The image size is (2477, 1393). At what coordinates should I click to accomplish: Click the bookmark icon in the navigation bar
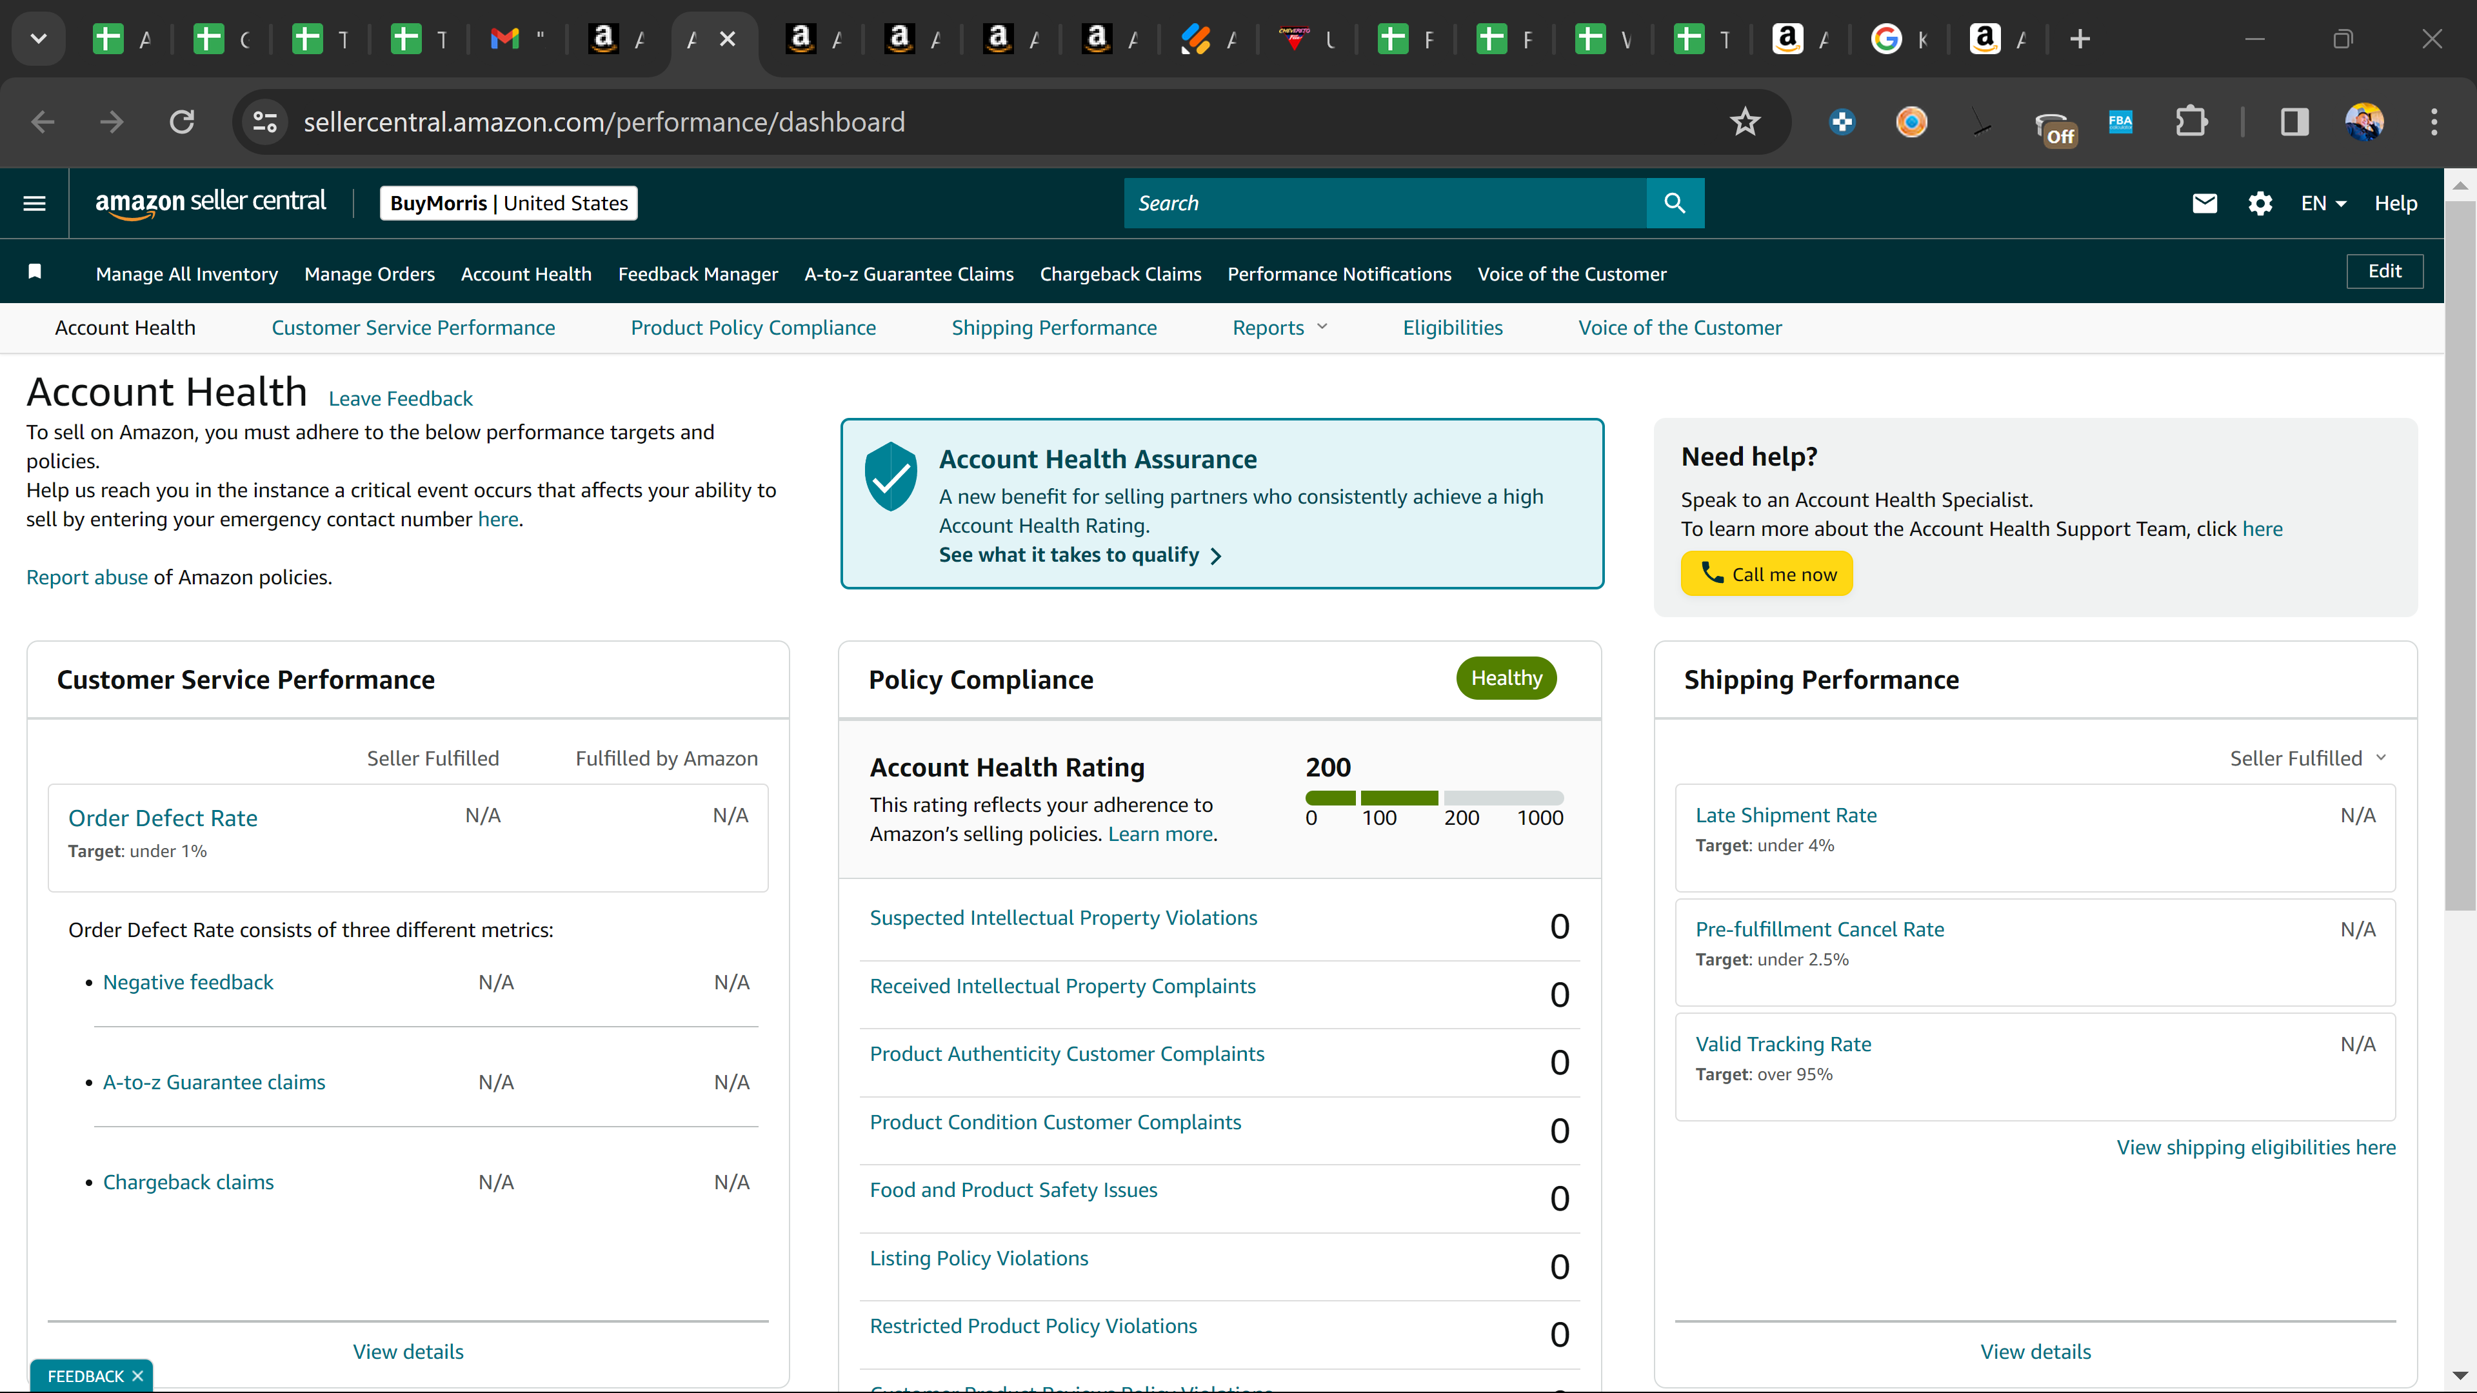tap(35, 272)
